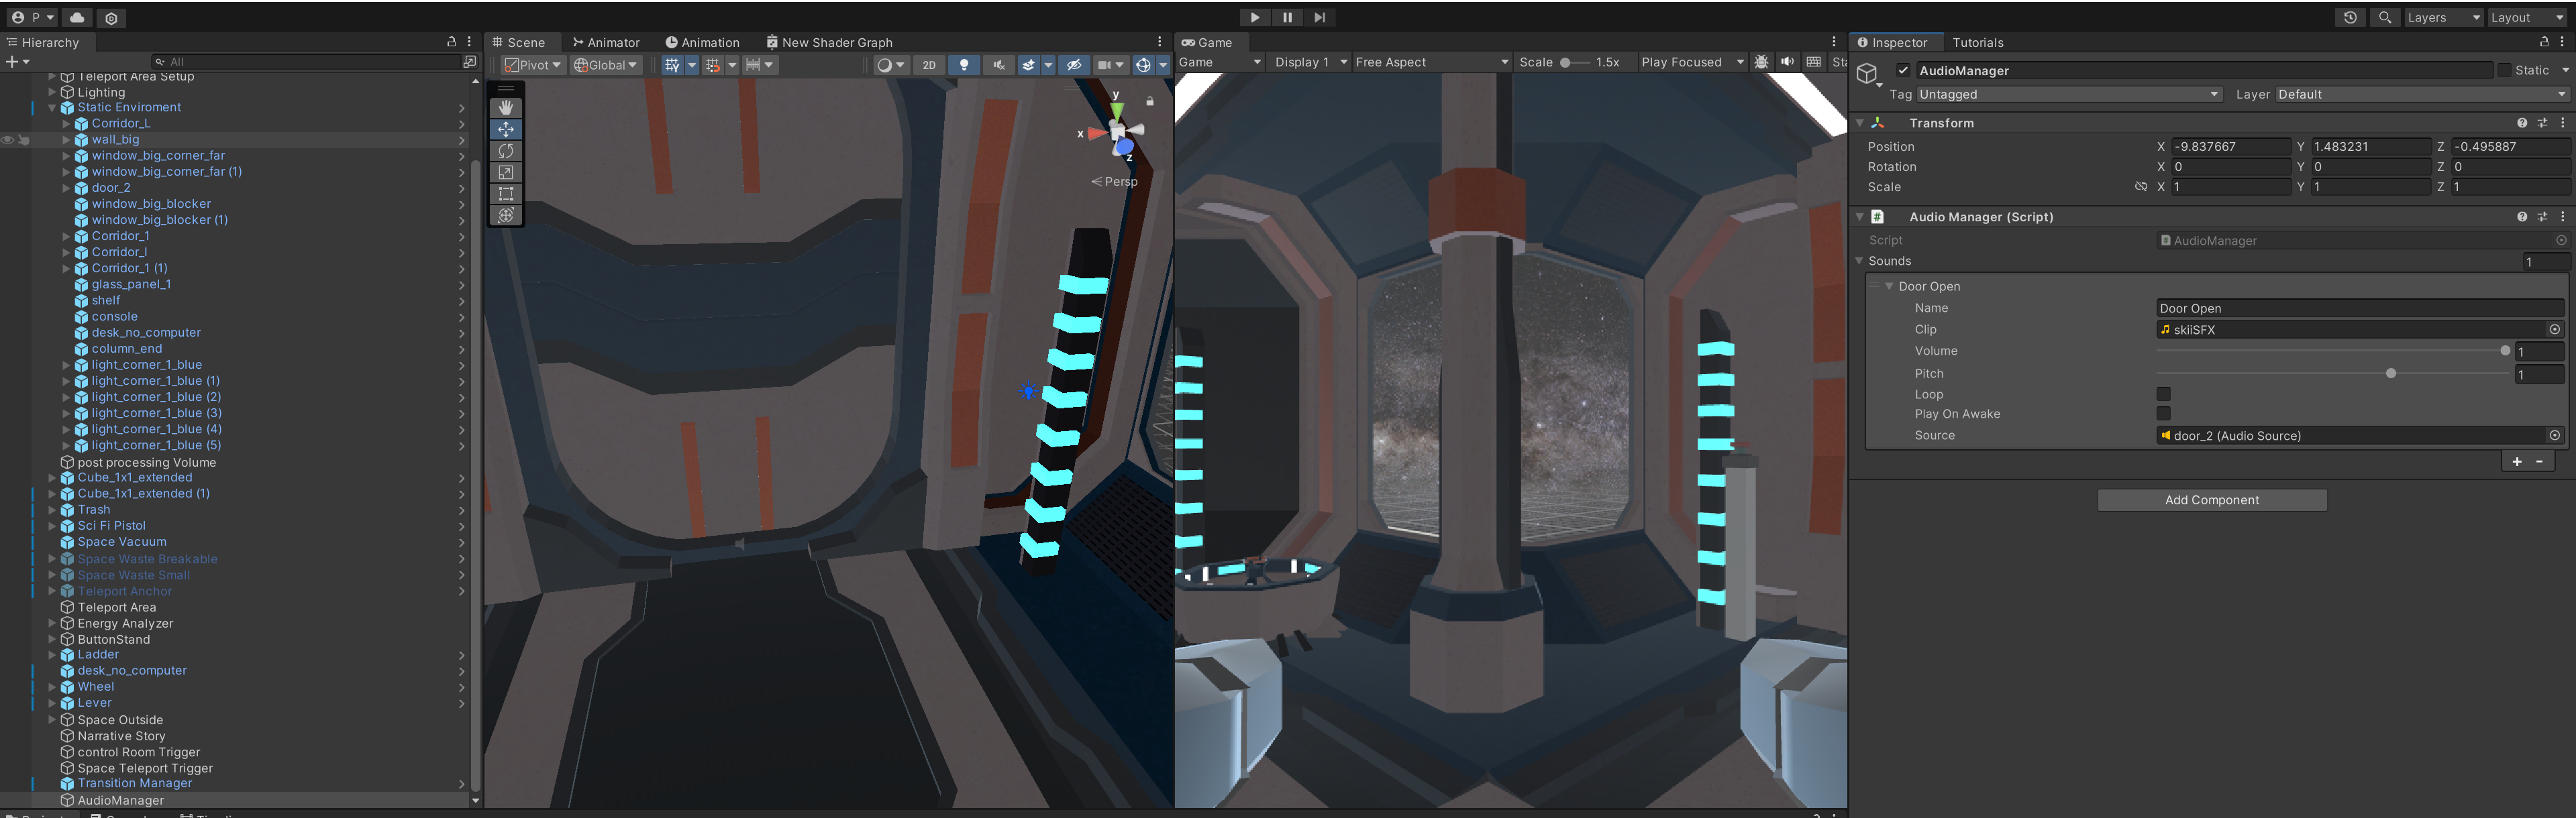This screenshot has width=2576, height=818.
Task: Select the Scale tool in Scene
Action: 506,172
